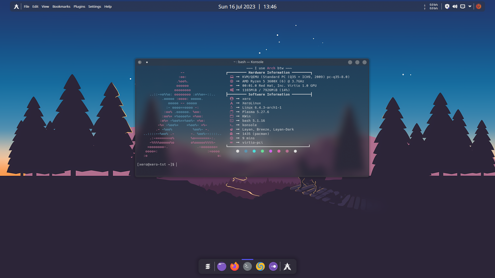The height and width of the screenshot is (278, 495).
Task: Click the 'Software Information' heading
Action: 269,94
